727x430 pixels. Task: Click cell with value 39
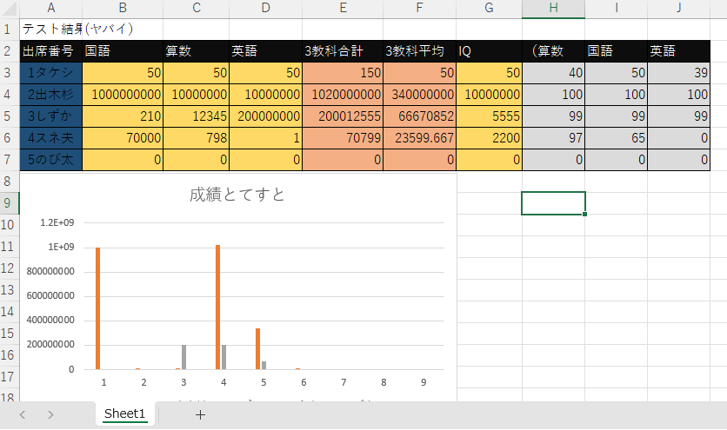679,73
